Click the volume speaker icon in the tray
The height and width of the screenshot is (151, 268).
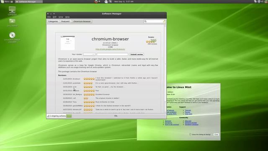pyautogui.click(x=262, y=2)
